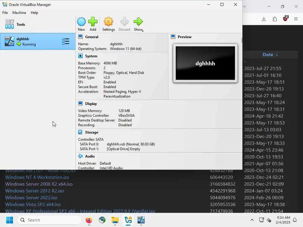Image resolution: width=303 pixels, height=227 pixels.
Task: Click the Video Memory 128 MB value
Action: [124, 111]
